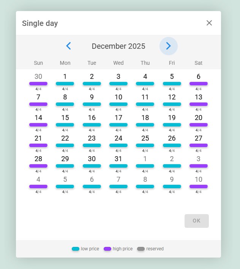Click the purple price bar under December 27
Viewport: 240px width, 269px height.
click(199, 145)
